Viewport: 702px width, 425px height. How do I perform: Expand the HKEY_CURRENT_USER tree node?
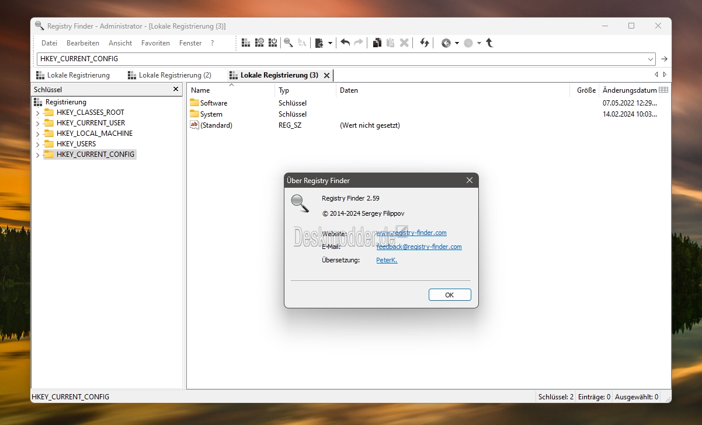[38, 123]
